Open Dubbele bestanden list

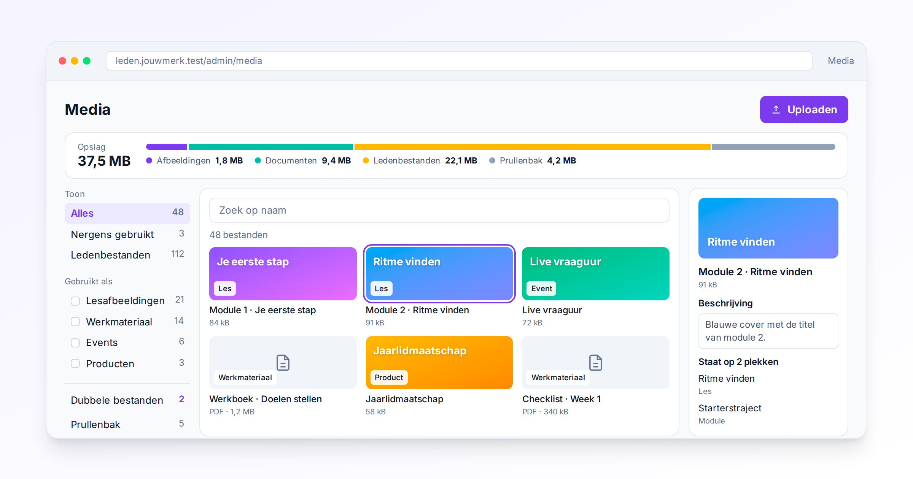[x=127, y=400]
